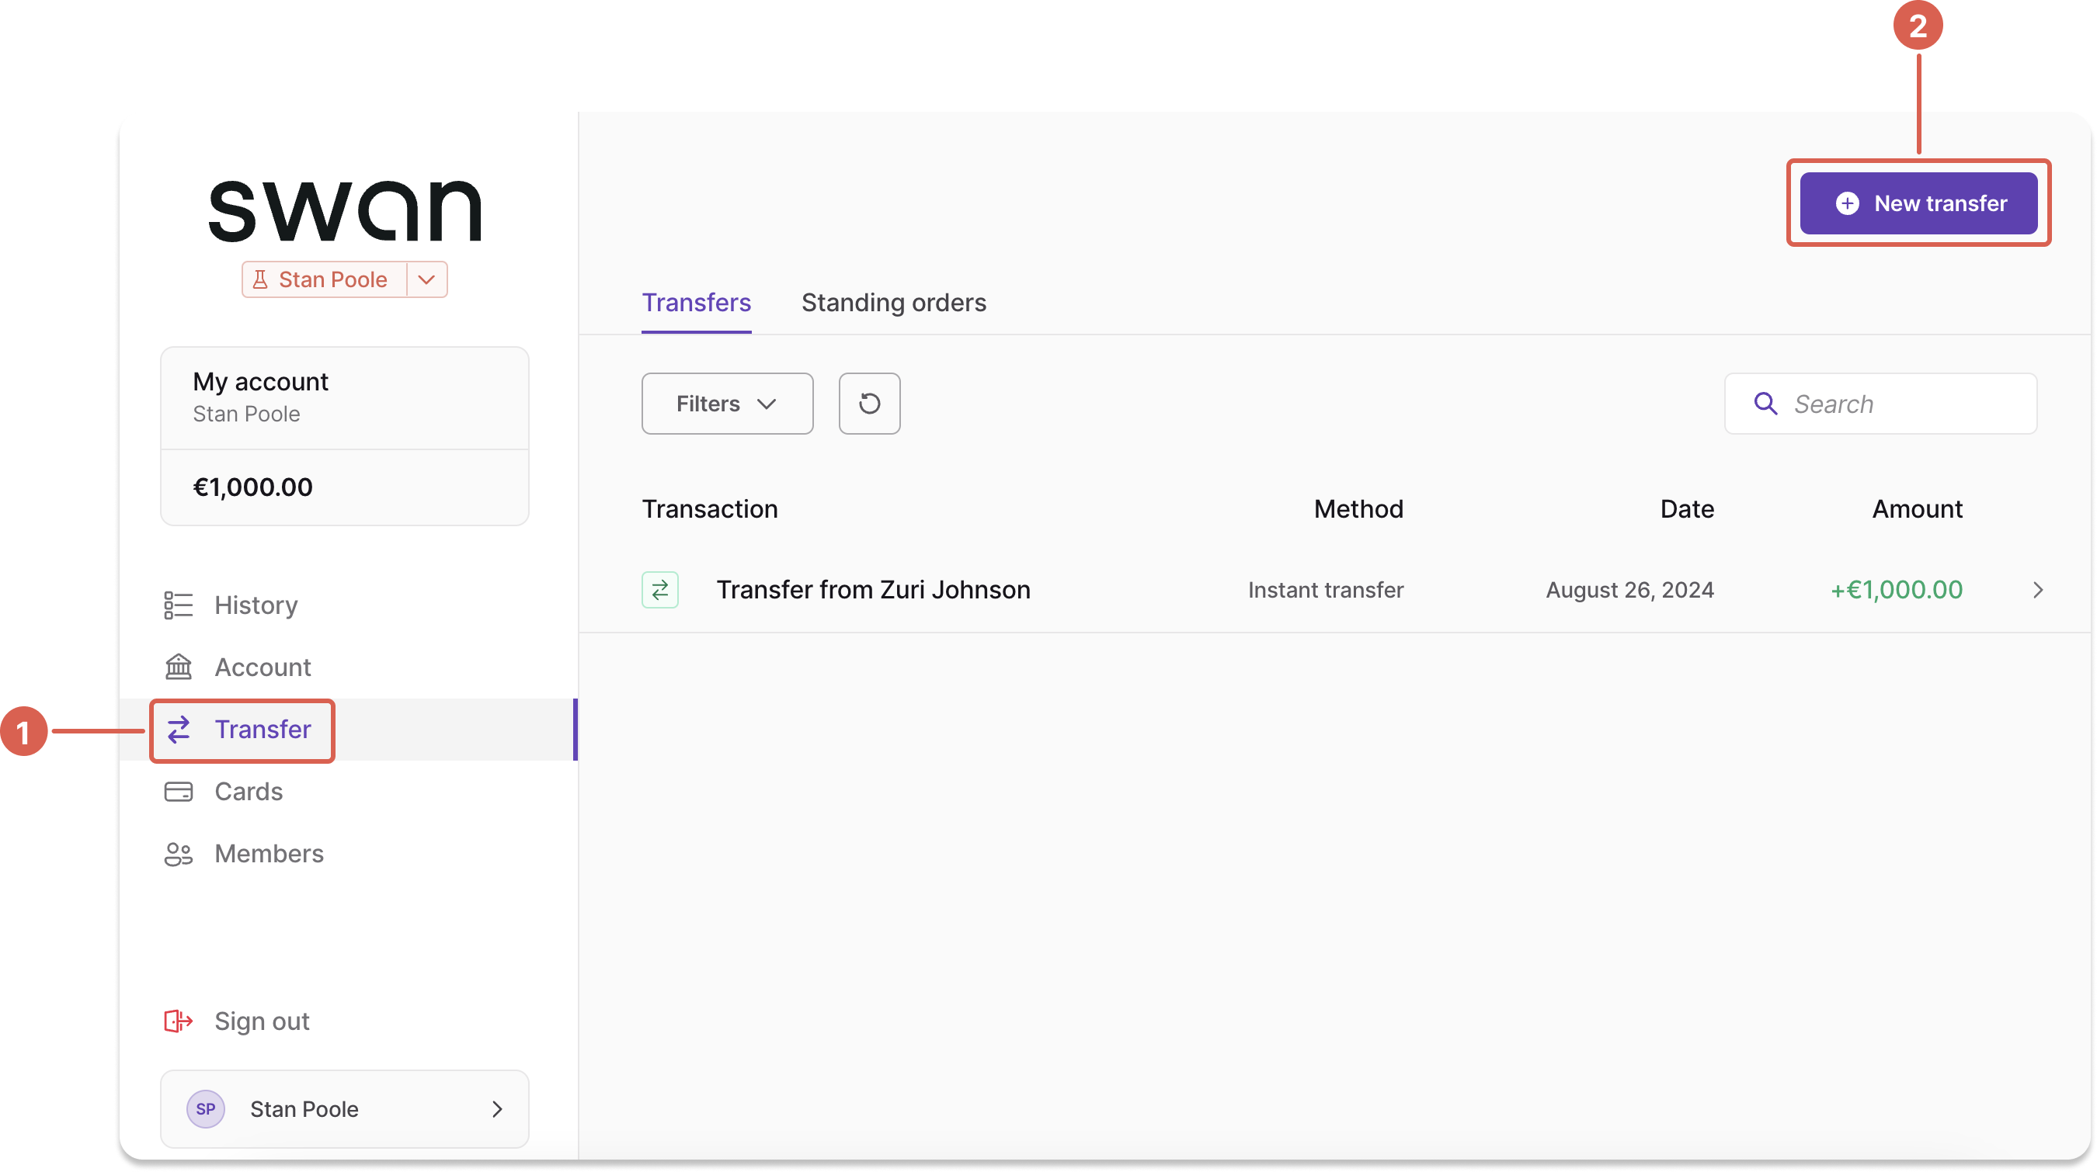The image size is (2097, 1172).
Task: Open History from the sidebar
Action: 255,605
